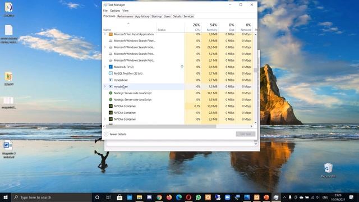Open the Action Center notifications icon
The image size is (359, 202).
pos(352,197)
